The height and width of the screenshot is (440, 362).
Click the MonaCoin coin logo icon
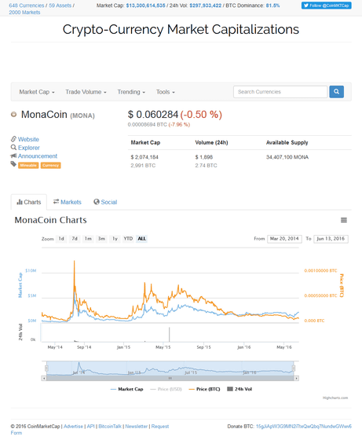[13, 115]
